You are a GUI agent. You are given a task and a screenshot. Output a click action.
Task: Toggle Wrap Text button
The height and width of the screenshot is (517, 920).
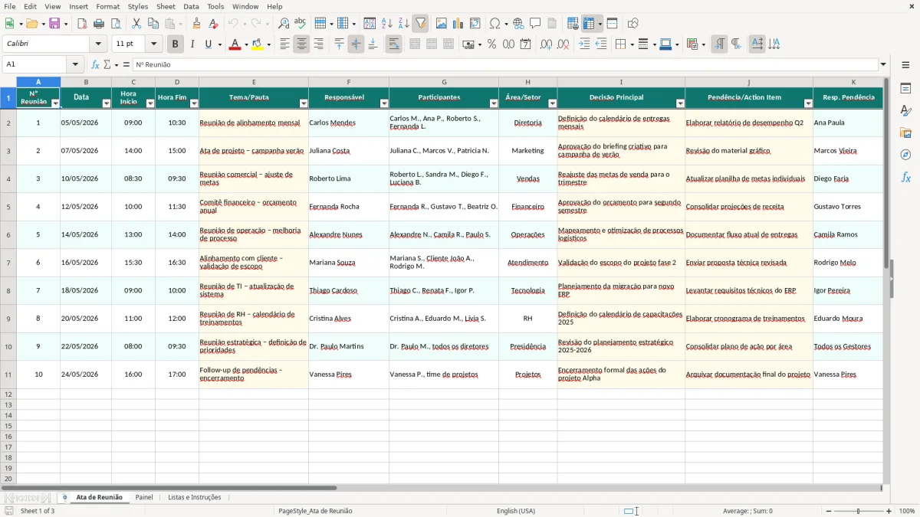coord(393,44)
